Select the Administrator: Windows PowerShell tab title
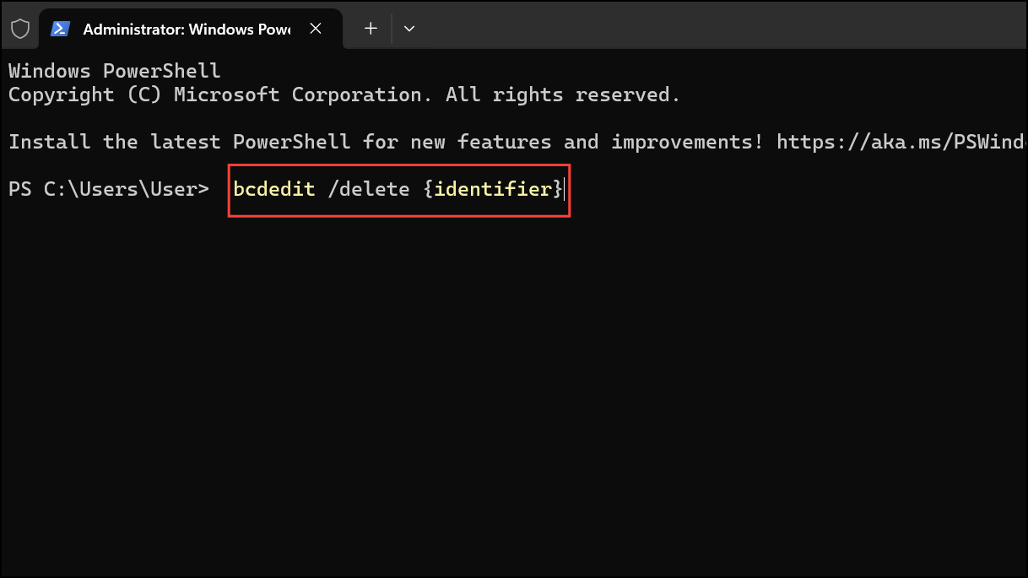Viewport: 1028px width, 578px height. (x=186, y=29)
